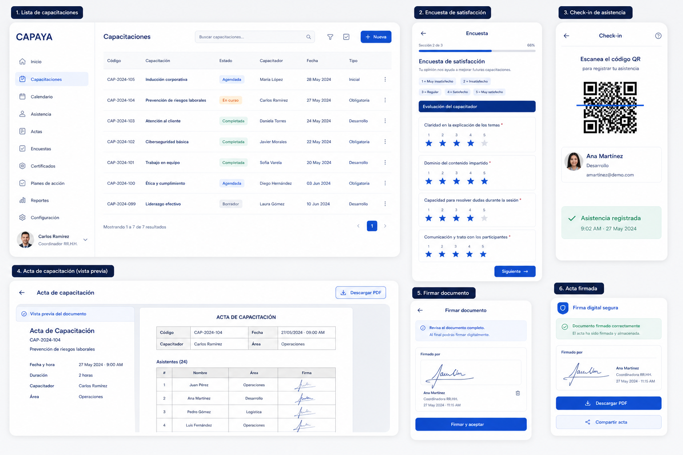Open Inicio in the sidebar
Image resolution: width=683 pixels, height=455 pixels.
tap(52, 62)
